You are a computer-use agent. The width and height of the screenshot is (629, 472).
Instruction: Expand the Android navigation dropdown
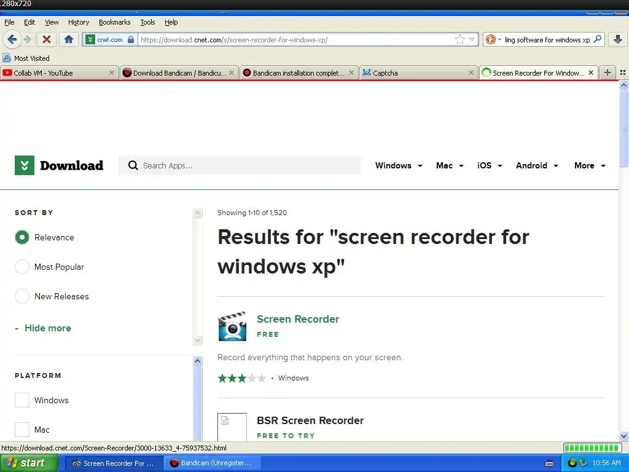click(x=537, y=165)
